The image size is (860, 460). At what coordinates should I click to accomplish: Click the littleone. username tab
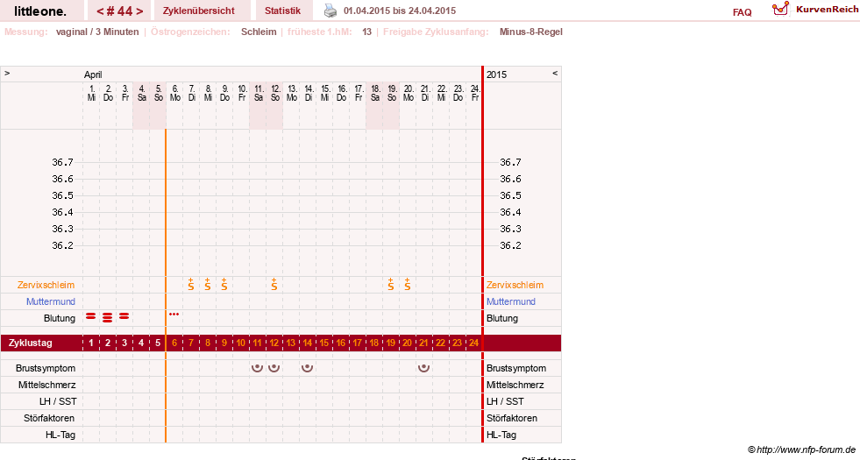coord(40,11)
